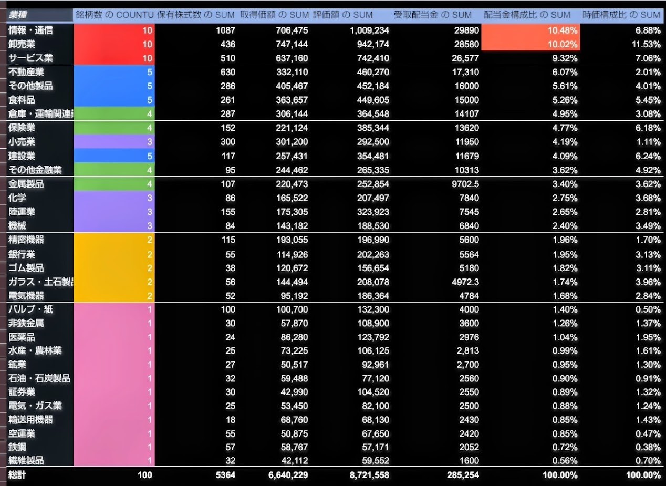
Task: Select the 繊維製品 row label
Action: pyautogui.click(x=26, y=461)
